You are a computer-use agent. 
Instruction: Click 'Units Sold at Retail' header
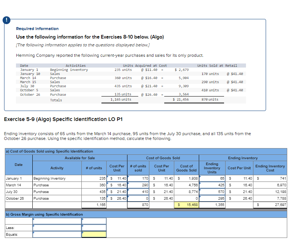(217, 66)
